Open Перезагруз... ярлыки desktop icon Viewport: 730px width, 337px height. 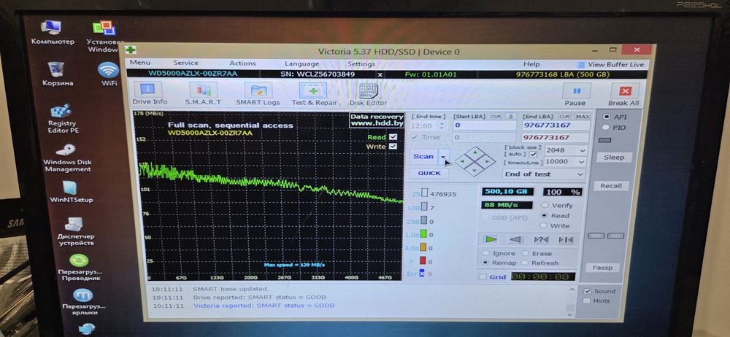pyautogui.click(x=83, y=295)
